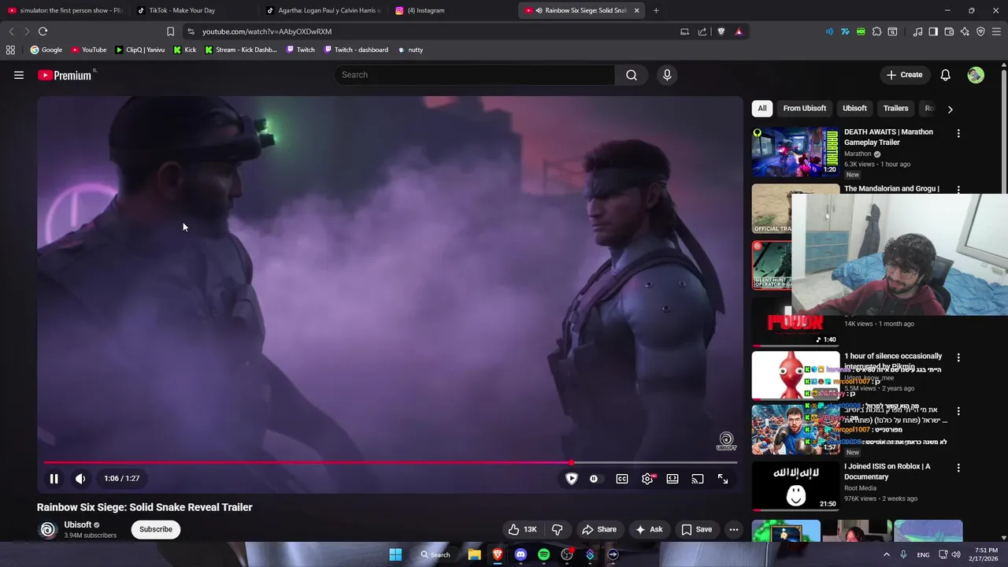Open the Share dialog

tap(599, 529)
